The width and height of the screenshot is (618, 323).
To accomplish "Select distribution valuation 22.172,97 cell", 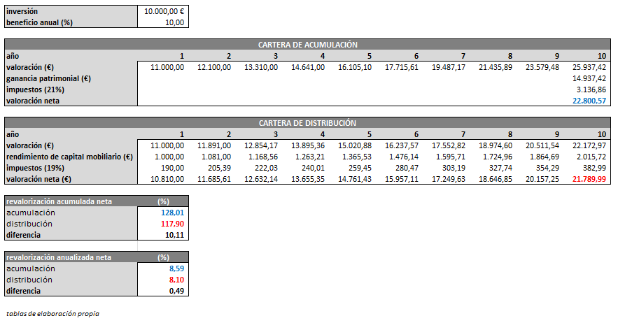I will [589, 145].
